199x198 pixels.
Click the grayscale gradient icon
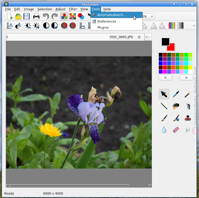180,26
